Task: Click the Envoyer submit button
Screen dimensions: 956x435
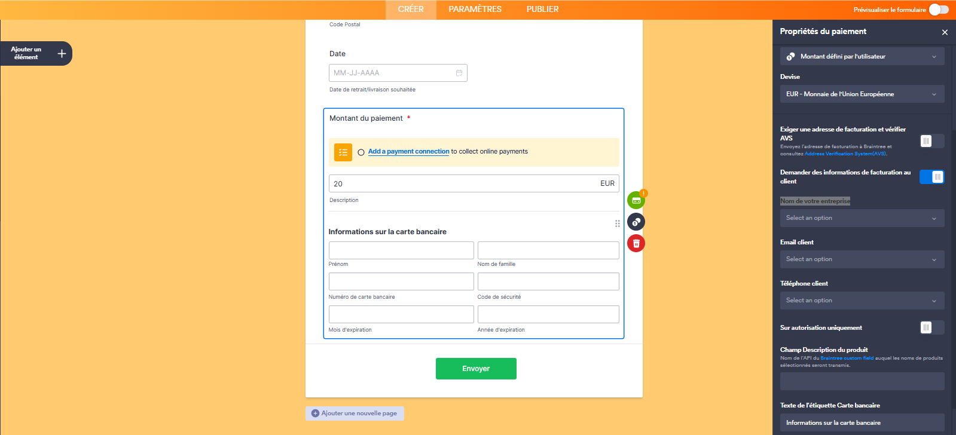Action: 476,369
